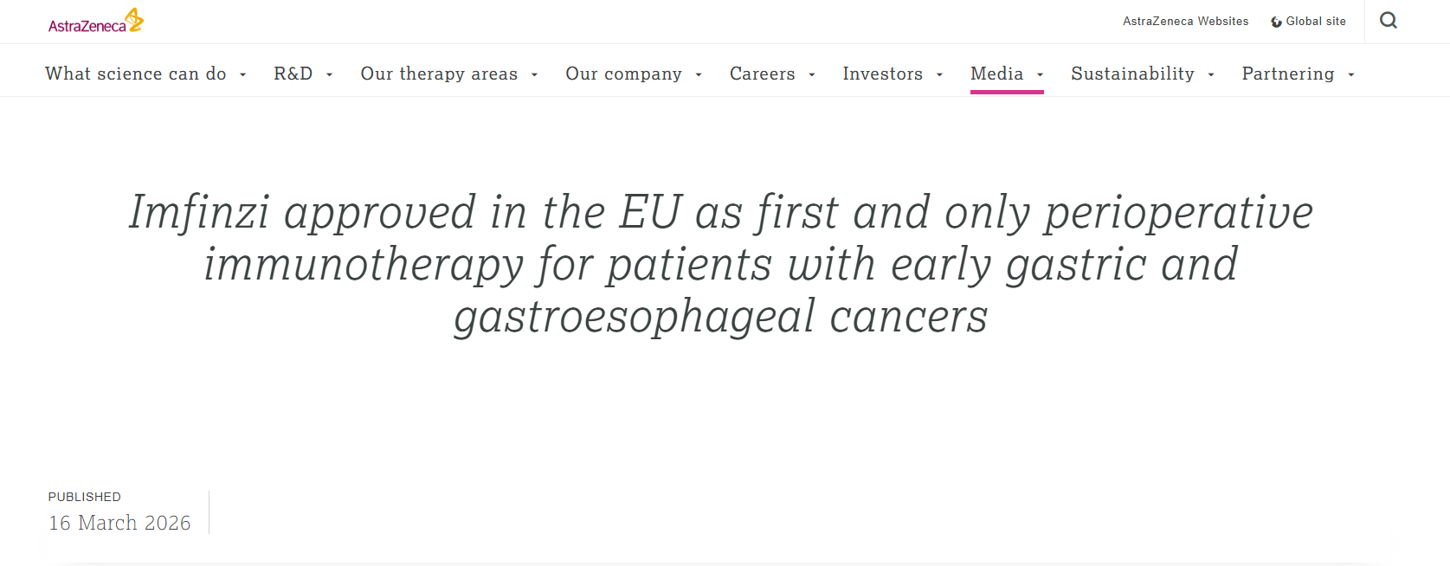Expand the Media dropdown arrow
Screen dimensions: 1450x566
[x=1041, y=75]
